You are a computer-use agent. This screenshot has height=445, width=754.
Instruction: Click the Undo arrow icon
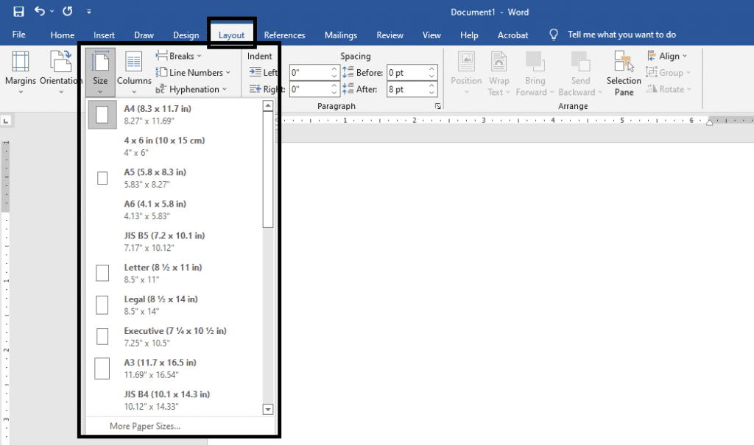click(40, 12)
